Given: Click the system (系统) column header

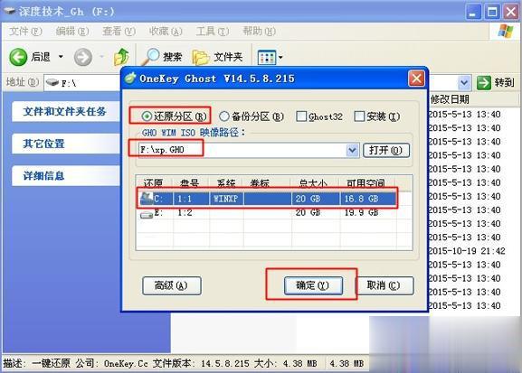Looking at the screenshot, I should (226, 182).
